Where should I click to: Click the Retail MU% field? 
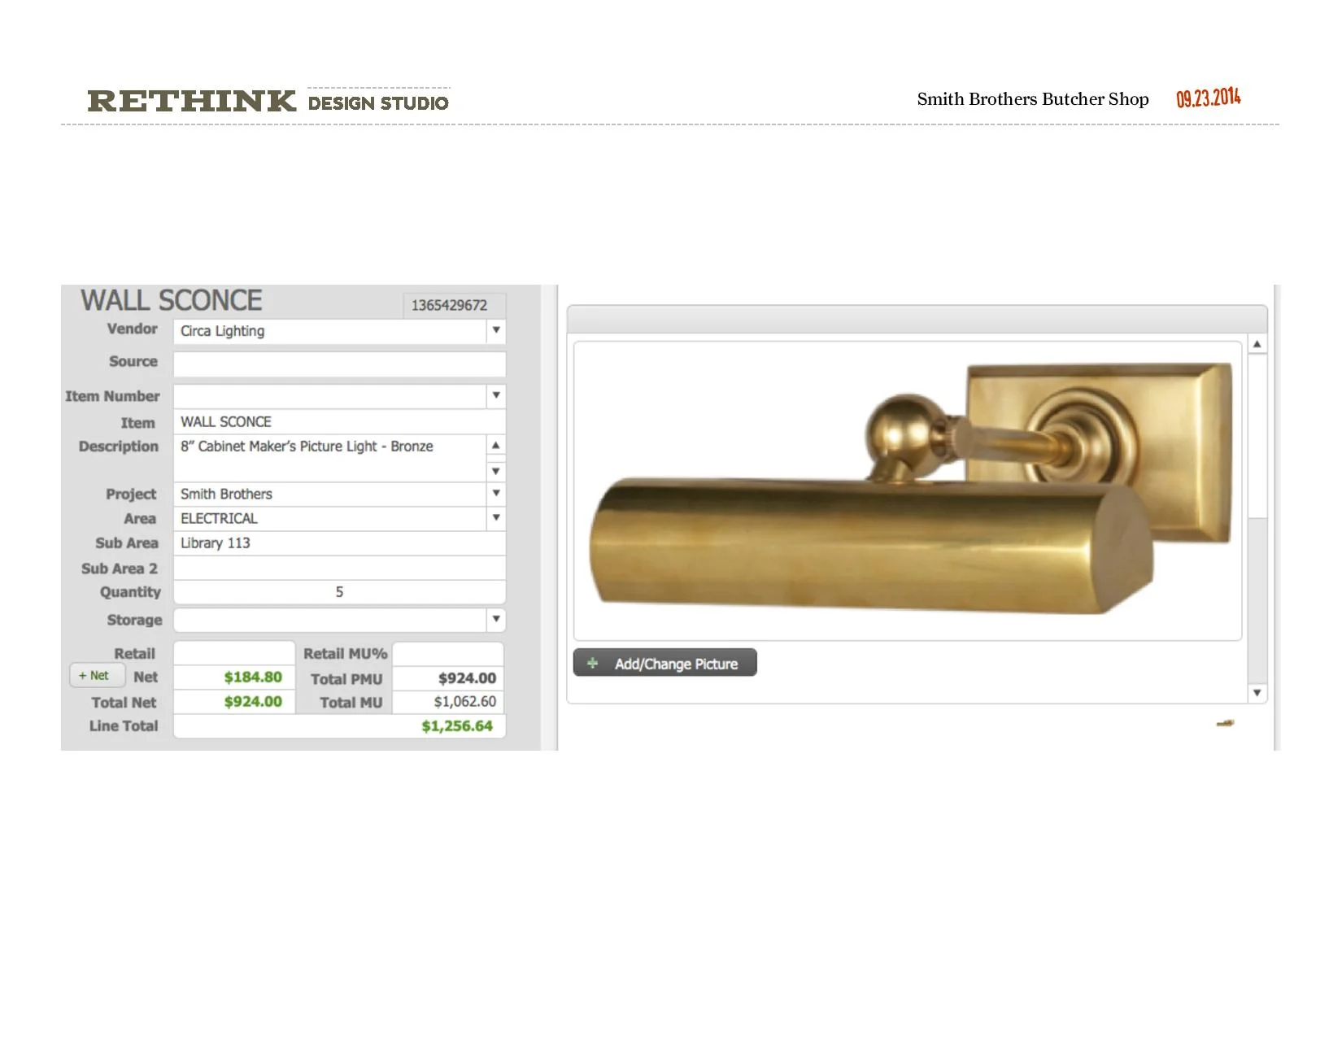tap(448, 653)
